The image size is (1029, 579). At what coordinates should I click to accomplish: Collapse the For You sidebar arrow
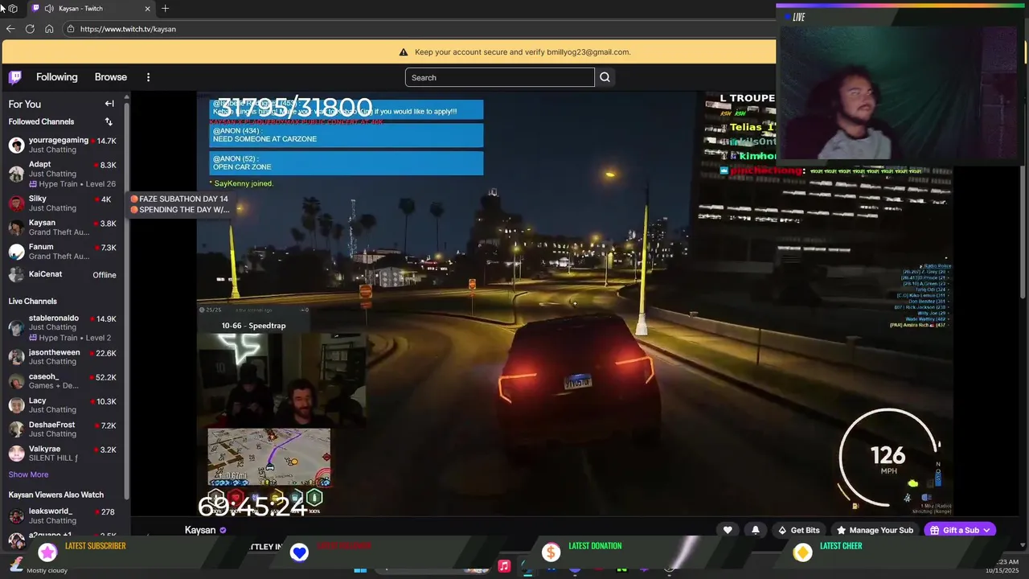[109, 104]
